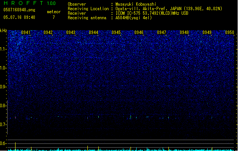Click the 1.0 kHz axis label
The width and height of the screenshot is (238, 151).
pyautogui.click(x=3, y=68)
